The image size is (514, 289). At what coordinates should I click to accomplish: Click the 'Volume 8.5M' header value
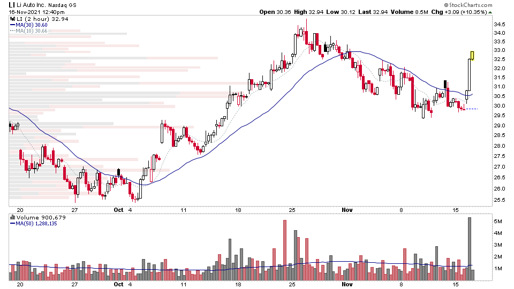(409, 12)
